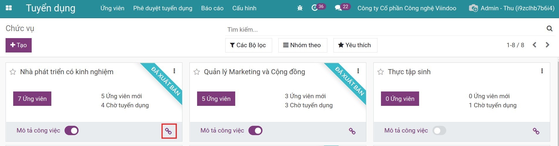Open activities clock with 36 badge
559x146 pixels.
315,8
